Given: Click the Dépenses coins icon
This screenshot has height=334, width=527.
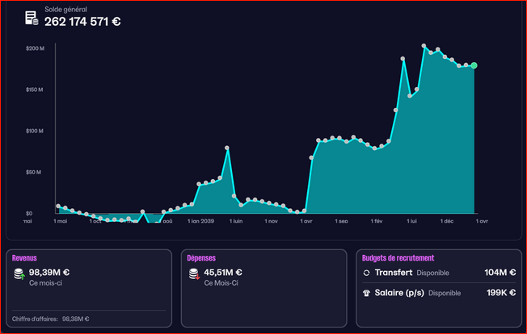Looking at the screenshot, I should tap(193, 275).
